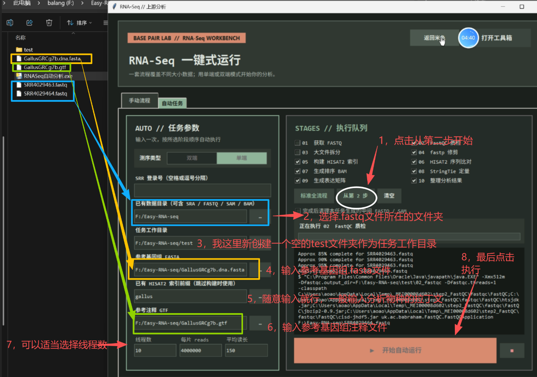Click the stop square button beside 开始自动运行
This screenshot has height=377, width=537.
click(x=512, y=351)
